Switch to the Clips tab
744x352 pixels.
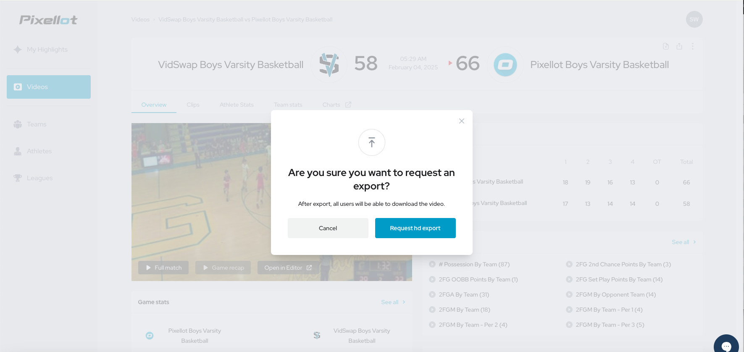coord(193,105)
